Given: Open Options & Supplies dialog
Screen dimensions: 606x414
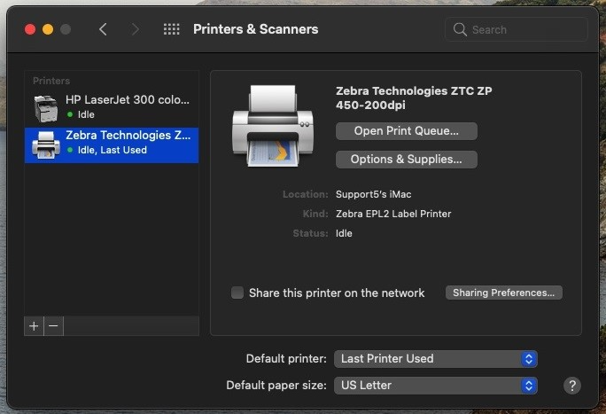Looking at the screenshot, I should coord(406,160).
